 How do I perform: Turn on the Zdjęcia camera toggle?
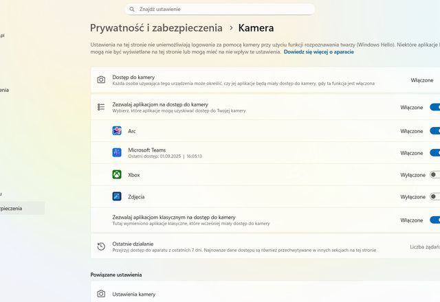[434, 196]
